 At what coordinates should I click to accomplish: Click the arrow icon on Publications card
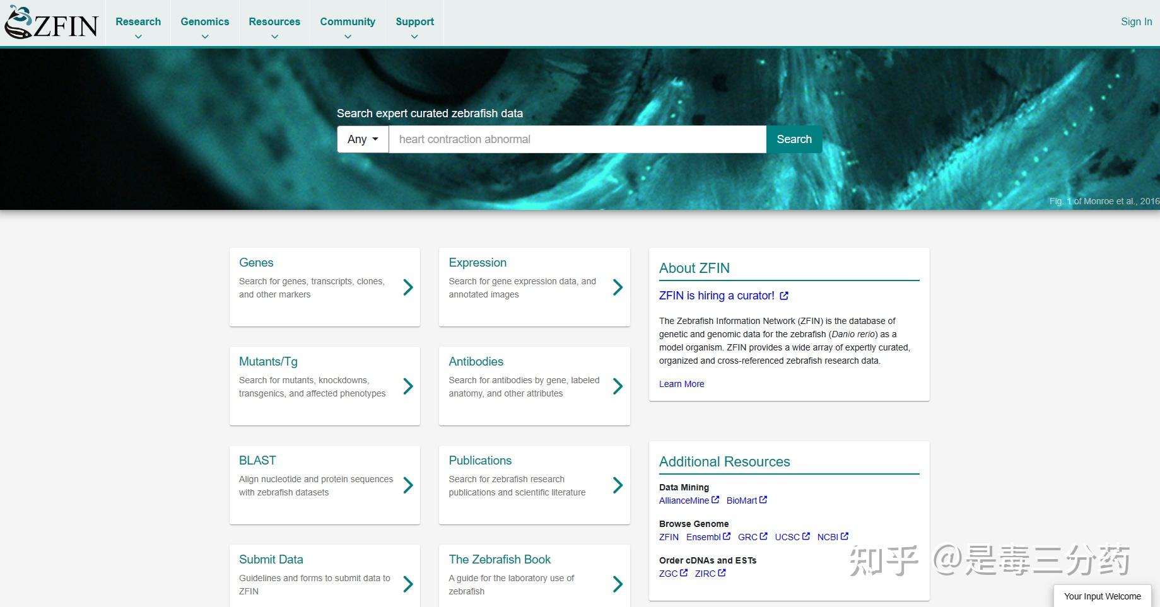tap(618, 485)
